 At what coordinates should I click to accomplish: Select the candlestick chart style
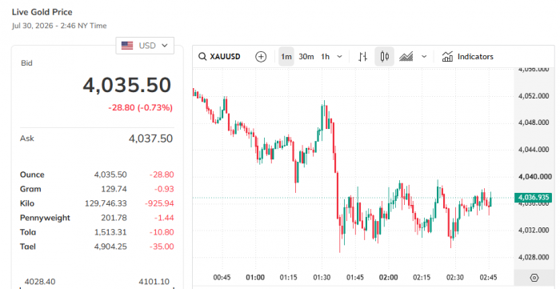(x=384, y=57)
